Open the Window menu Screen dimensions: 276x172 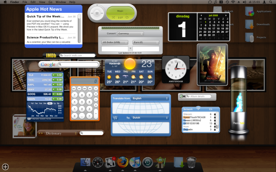point(61,2)
